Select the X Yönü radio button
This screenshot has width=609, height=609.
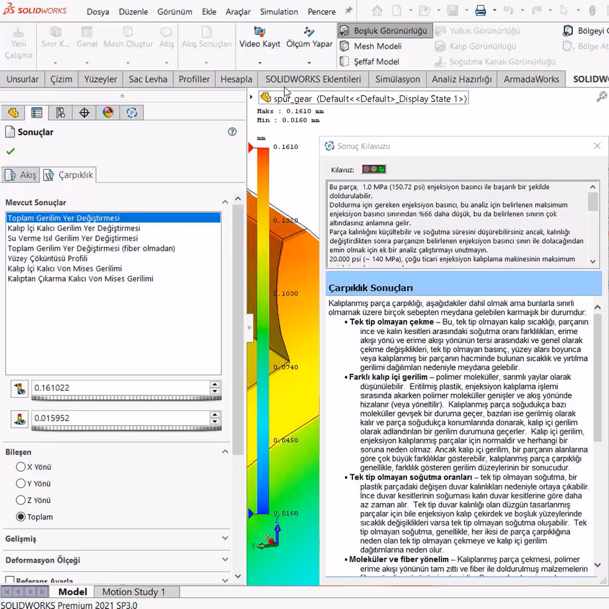pyautogui.click(x=21, y=467)
